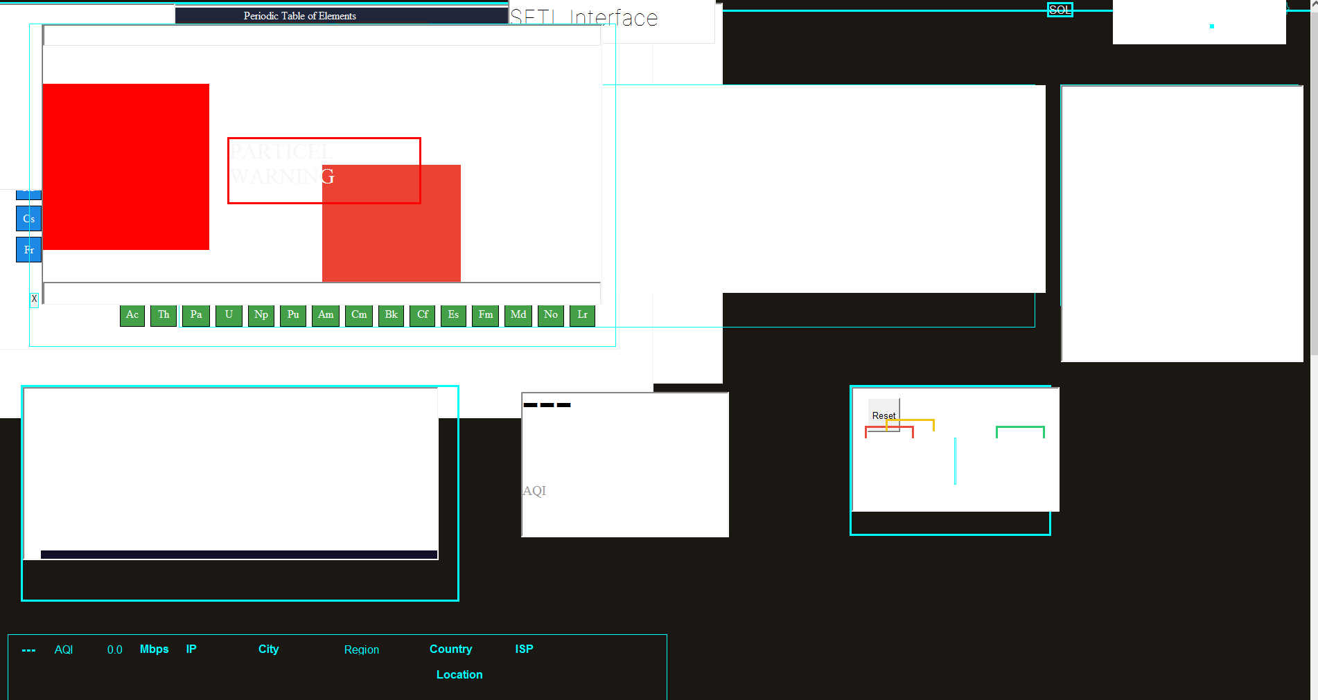Click the No element tile
Image resolution: width=1318 pixels, height=700 pixels.
click(551, 315)
